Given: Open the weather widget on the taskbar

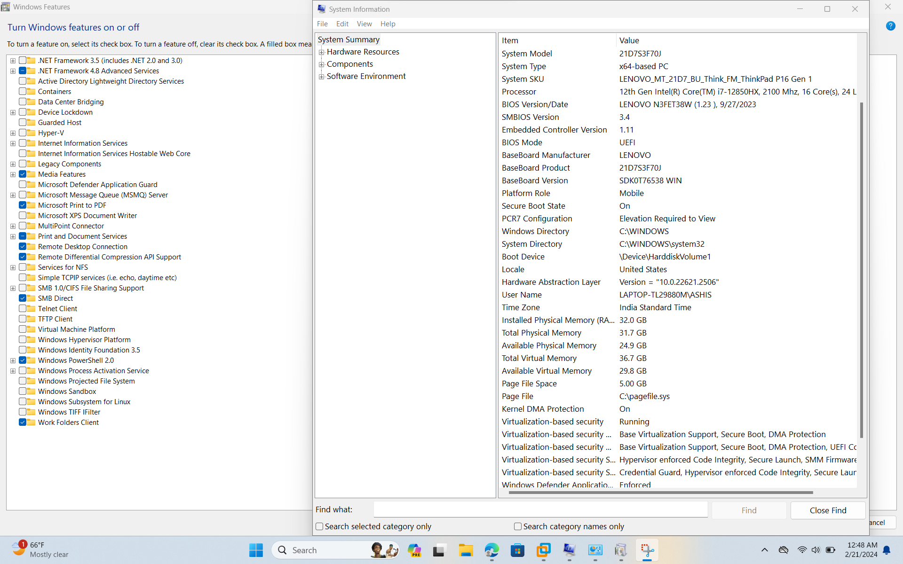Looking at the screenshot, I should [40, 549].
